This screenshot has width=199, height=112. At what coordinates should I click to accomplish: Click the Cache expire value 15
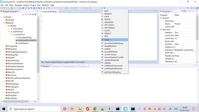click(x=176, y=38)
